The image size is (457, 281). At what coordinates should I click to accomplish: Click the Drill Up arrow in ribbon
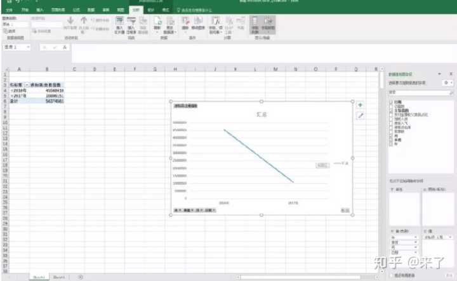coord(83,21)
